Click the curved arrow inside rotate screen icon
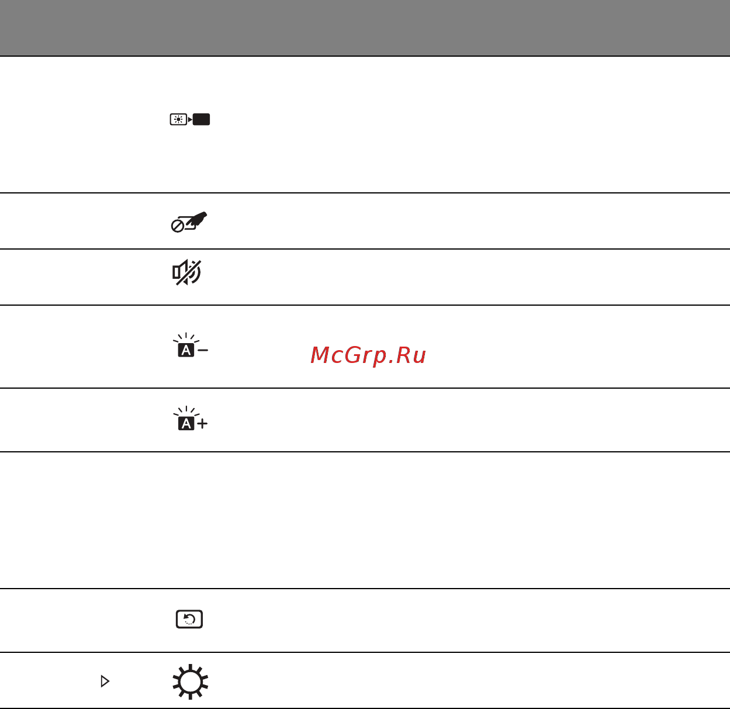The height and width of the screenshot is (709, 730). point(188,618)
